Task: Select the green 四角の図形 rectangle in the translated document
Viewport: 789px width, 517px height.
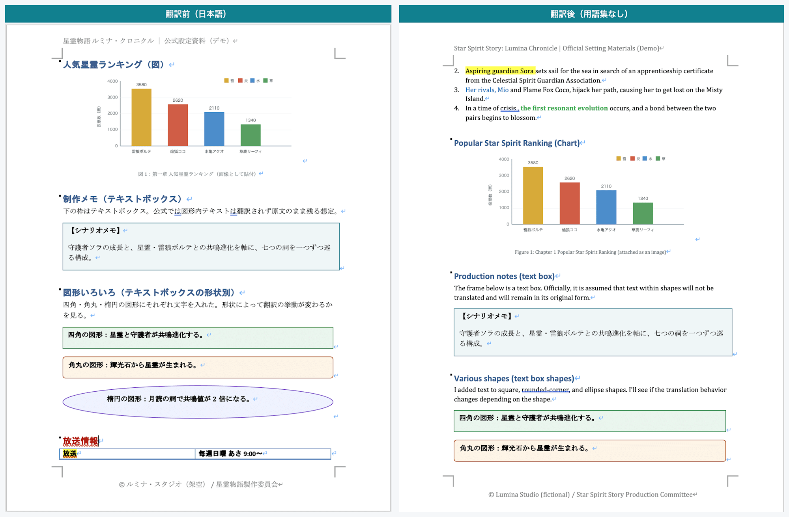Action: [x=590, y=421]
